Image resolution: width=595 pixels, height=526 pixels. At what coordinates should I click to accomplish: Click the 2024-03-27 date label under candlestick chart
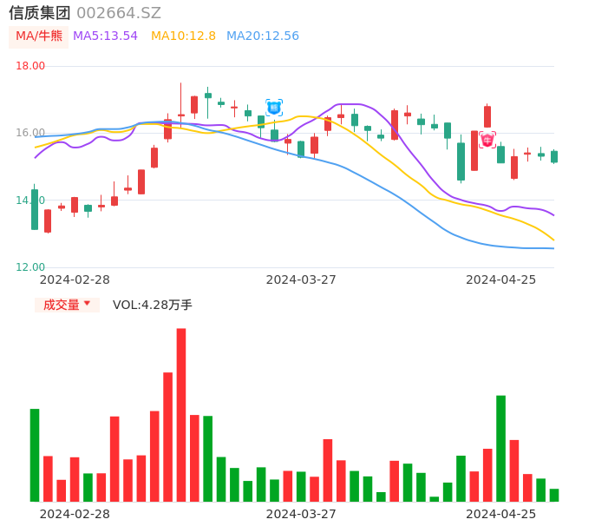coord(301,279)
